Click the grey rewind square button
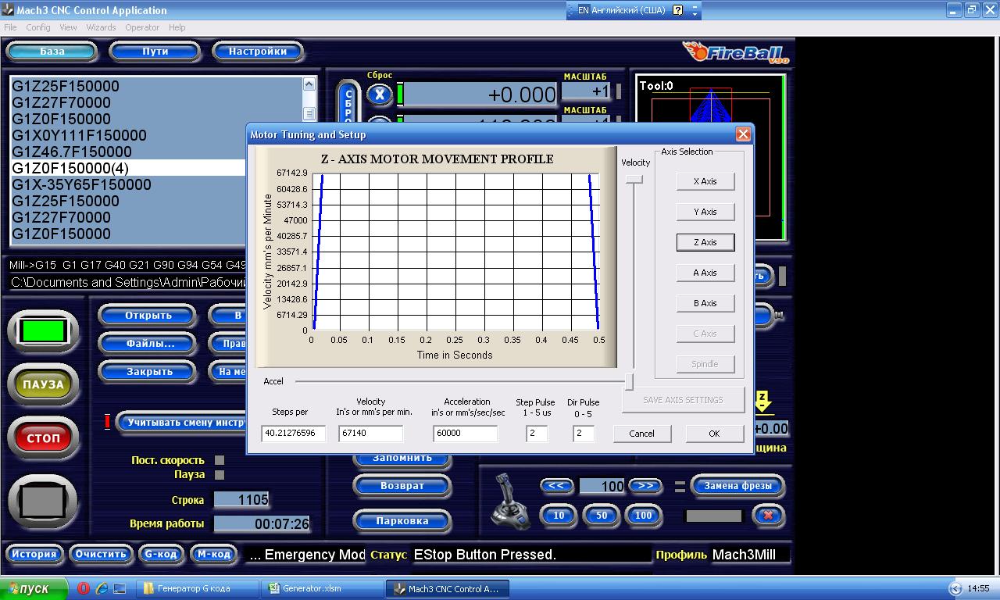The height and width of the screenshot is (600, 1000). pyautogui.click(x=43, y=502)
